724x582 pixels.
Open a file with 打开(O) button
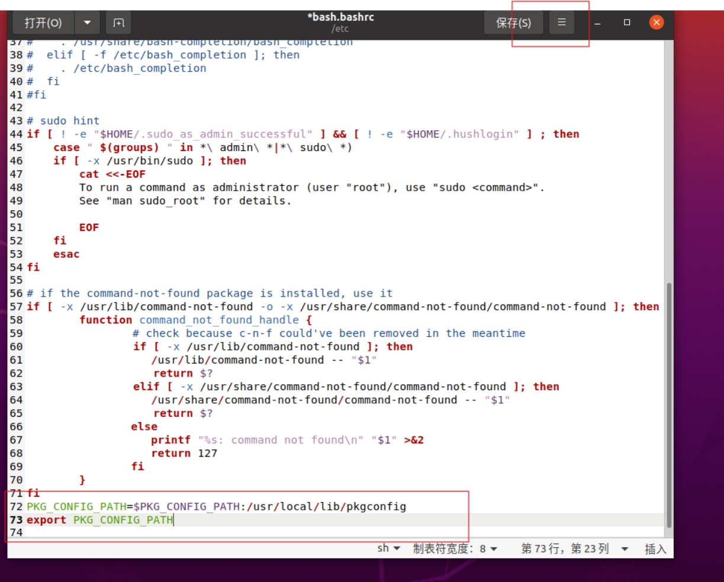43,23
